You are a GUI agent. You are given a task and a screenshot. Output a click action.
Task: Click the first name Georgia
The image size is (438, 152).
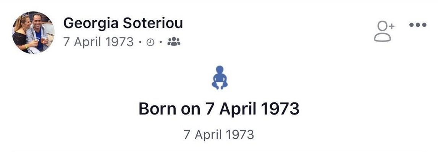tap(91, 23)
